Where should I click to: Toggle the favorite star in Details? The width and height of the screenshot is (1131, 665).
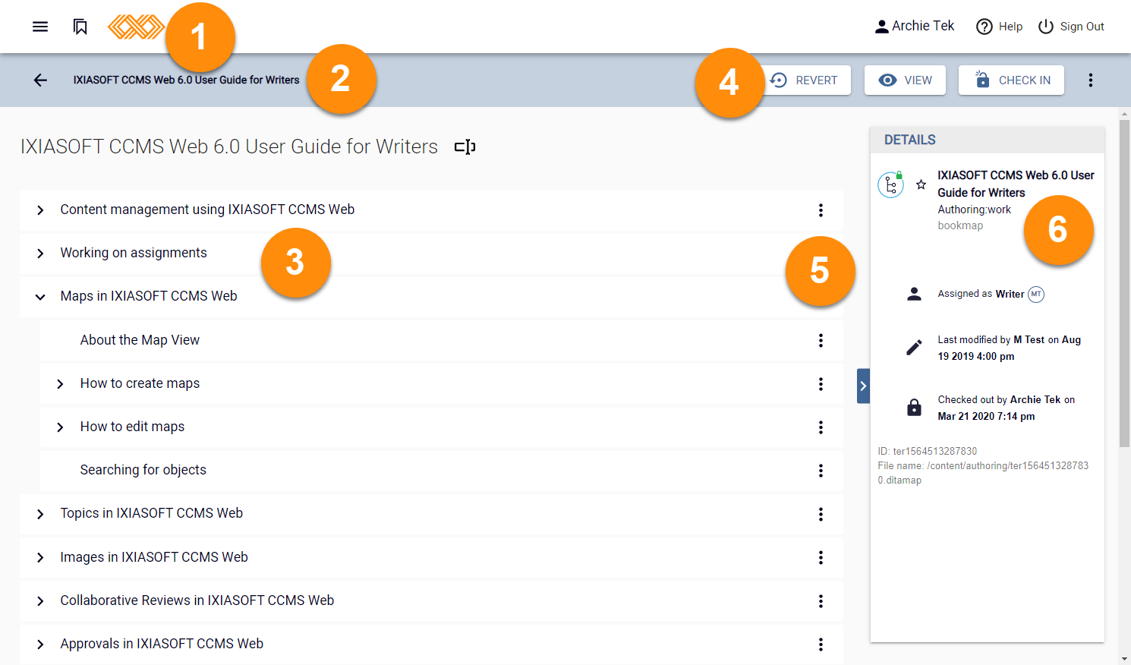click(x=921, y=184)
